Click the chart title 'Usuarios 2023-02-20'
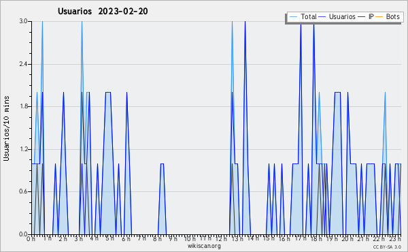Screen dimensions: 408x252 pos(103,11)
